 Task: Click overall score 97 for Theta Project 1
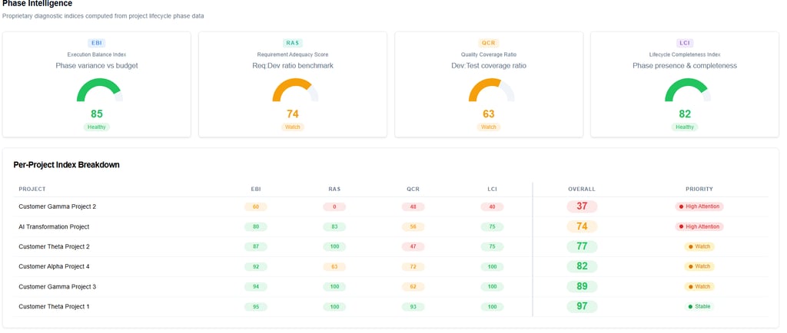[x=582, y=306]
